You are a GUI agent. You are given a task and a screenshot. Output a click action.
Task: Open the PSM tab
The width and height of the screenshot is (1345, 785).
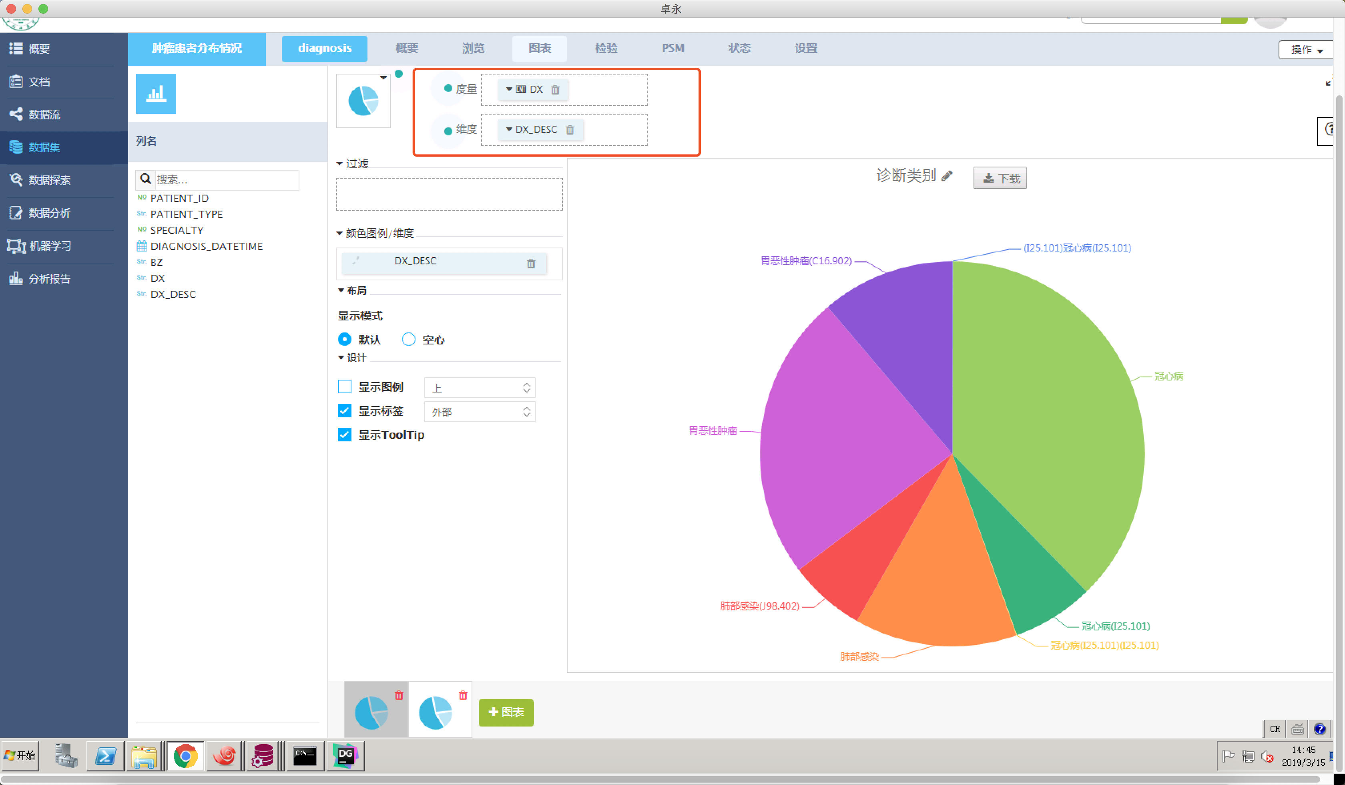(672, 48)
